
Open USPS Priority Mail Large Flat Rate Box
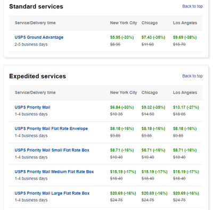[52, 193]
